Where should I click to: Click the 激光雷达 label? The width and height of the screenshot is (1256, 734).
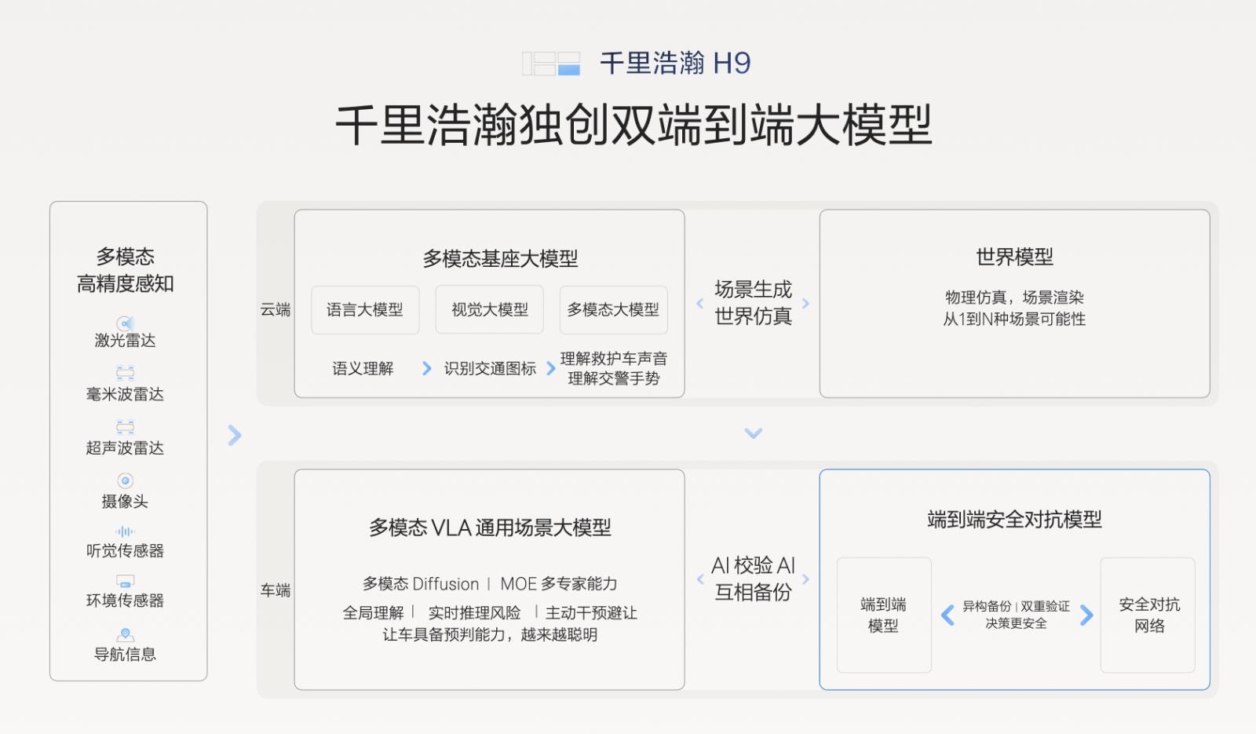(126, 341)
